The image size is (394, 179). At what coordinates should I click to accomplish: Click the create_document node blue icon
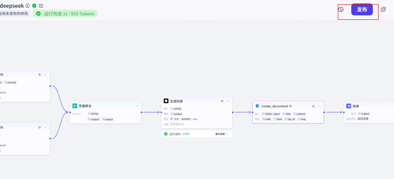257,106
